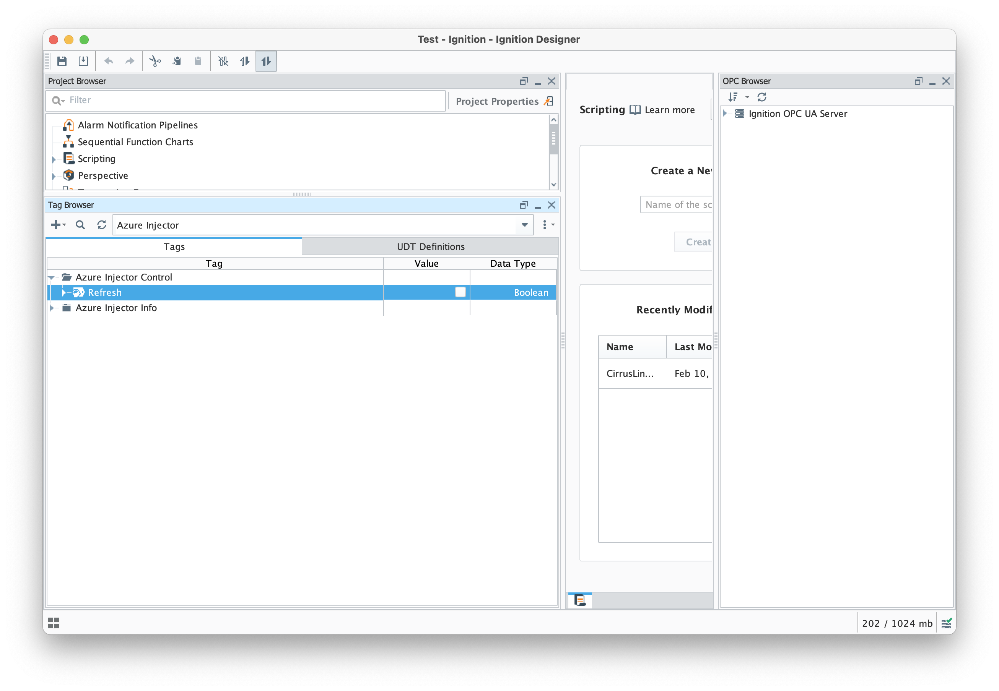Image resolution: width=999 pixels, height=691 pixels.
Task: Select the Tags tab
Action: click(174, 247)
